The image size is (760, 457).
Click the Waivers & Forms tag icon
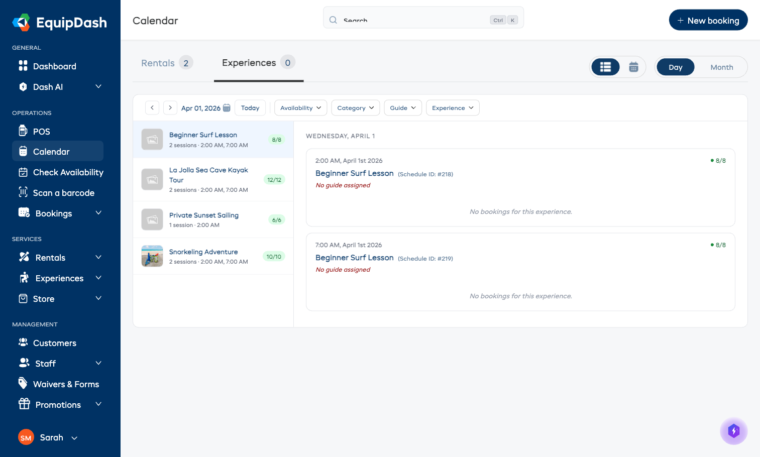(23, 383)
